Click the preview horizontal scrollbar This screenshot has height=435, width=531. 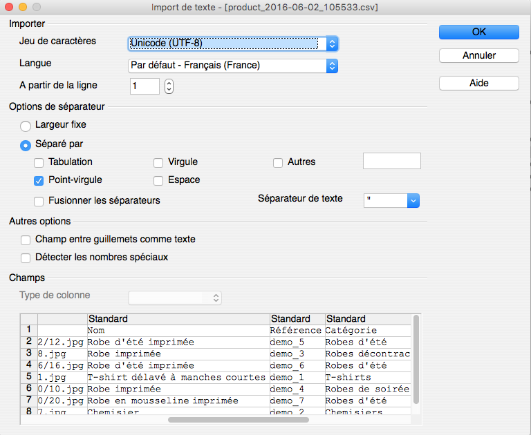pos(239,420)
